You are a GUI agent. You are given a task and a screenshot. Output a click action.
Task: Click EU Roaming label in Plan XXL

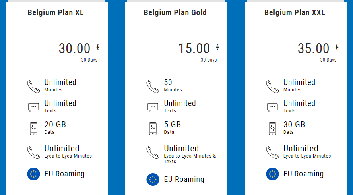(303, 174)
